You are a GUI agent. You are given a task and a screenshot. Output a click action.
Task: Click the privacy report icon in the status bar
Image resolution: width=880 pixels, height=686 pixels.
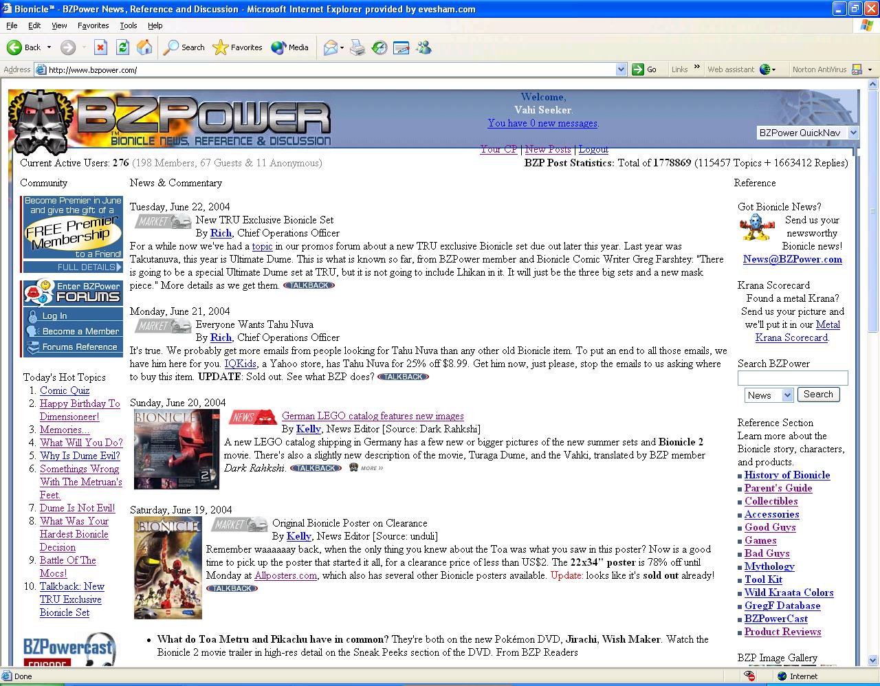750,676
